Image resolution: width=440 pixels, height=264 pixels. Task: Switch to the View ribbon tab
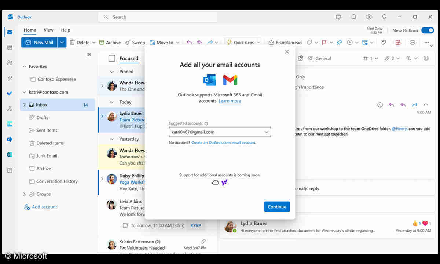point(48,30)
